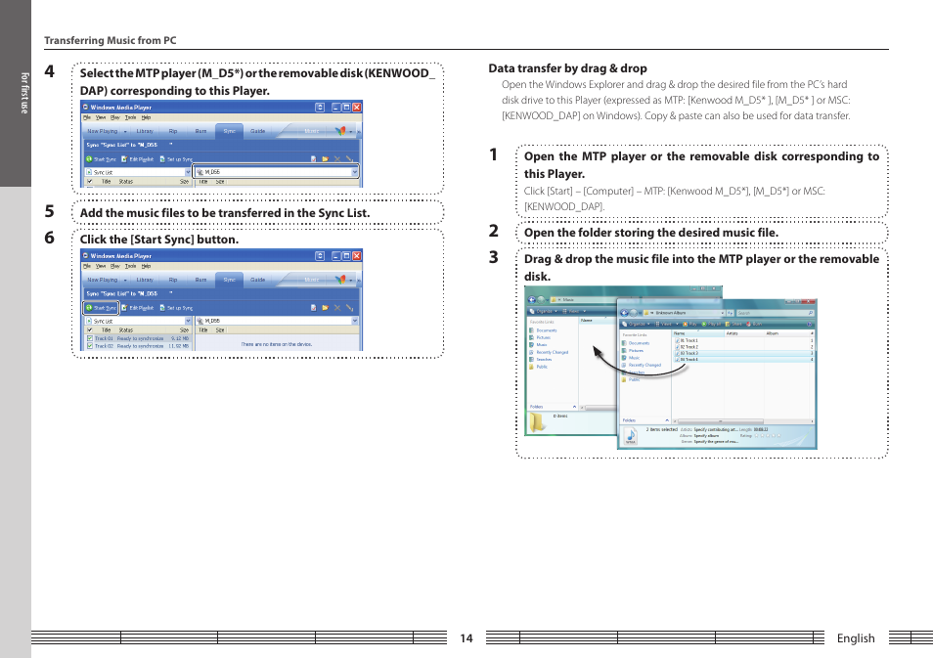
Task: Click the red X delete icon in step 4 sync toolbar
Action: [x=337, y=158]
